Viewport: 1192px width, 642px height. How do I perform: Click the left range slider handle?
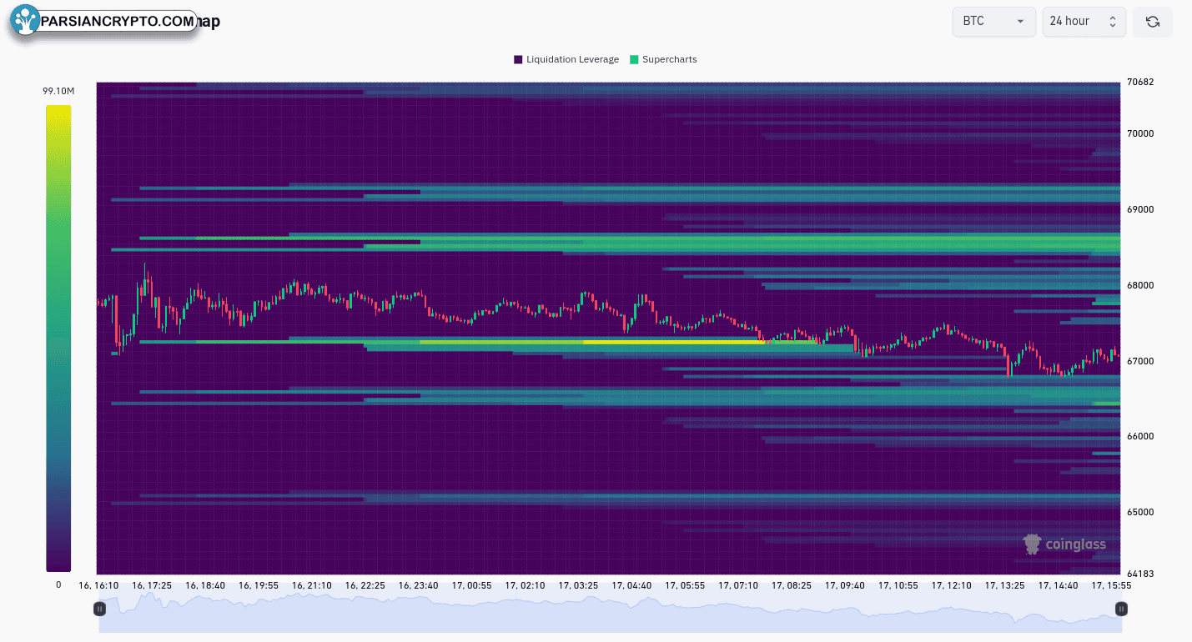(99, 609)
